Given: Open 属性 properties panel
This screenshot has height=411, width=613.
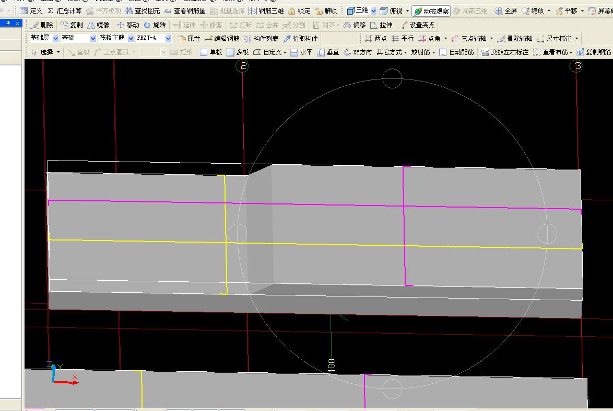Looking at the screenshot, I should coord(189,38).
